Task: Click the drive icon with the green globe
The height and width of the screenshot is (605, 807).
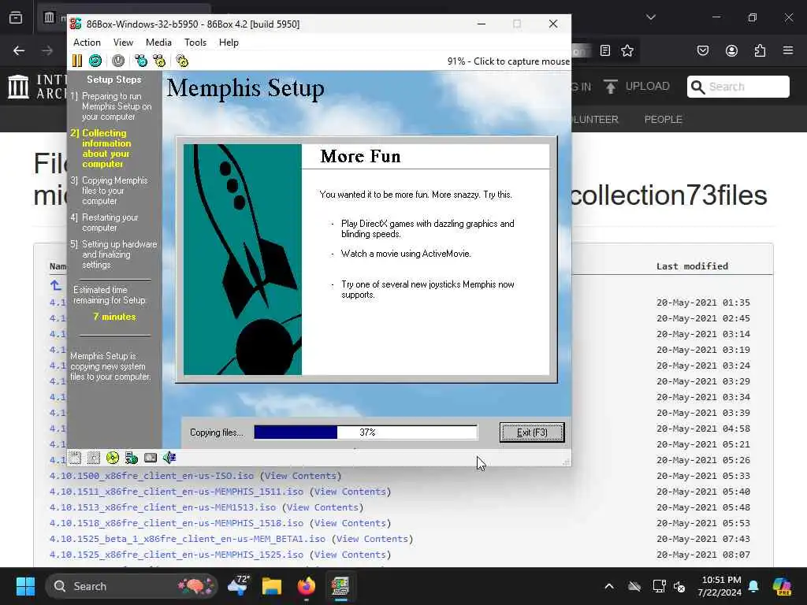Action: pos(132,458)
